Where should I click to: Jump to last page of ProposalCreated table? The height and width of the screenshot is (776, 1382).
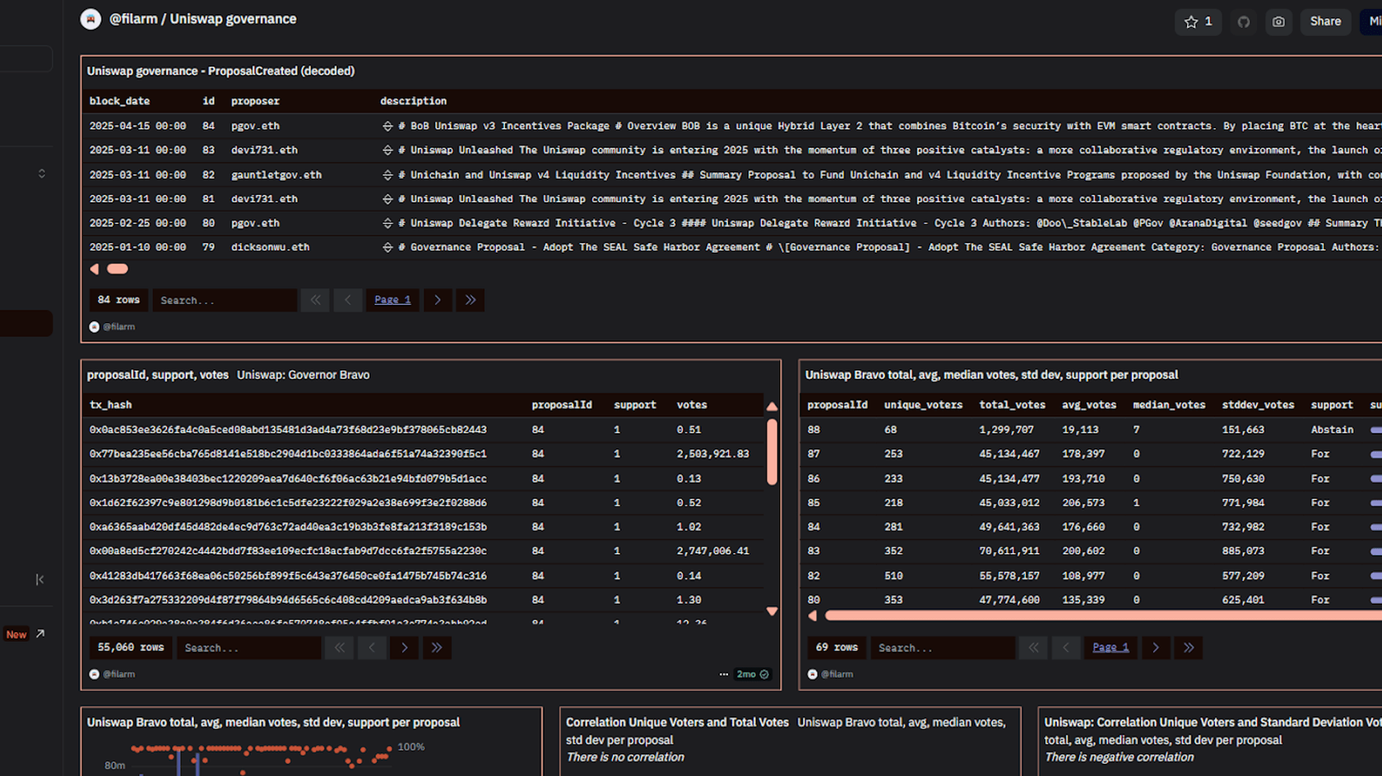tap(471, 300)
